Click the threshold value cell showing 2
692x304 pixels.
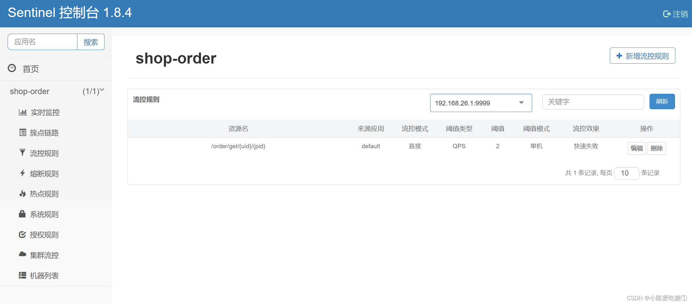(x=498, y=146)
